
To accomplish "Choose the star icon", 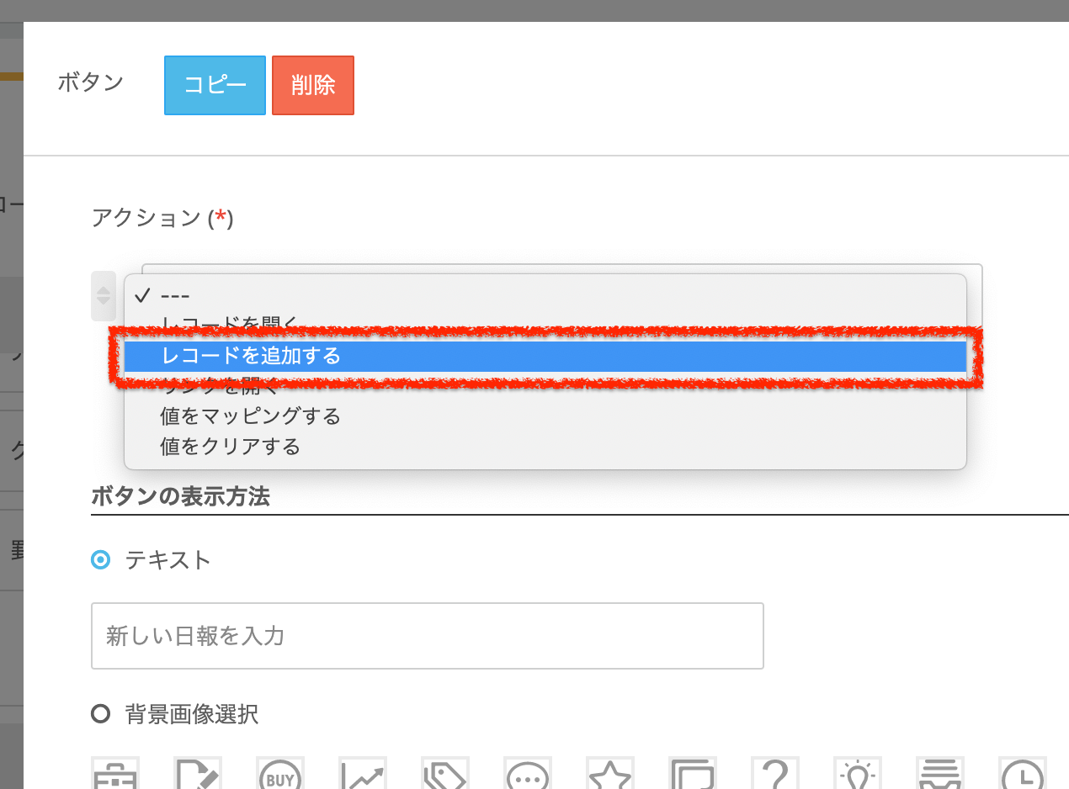I will pos(610,774).
